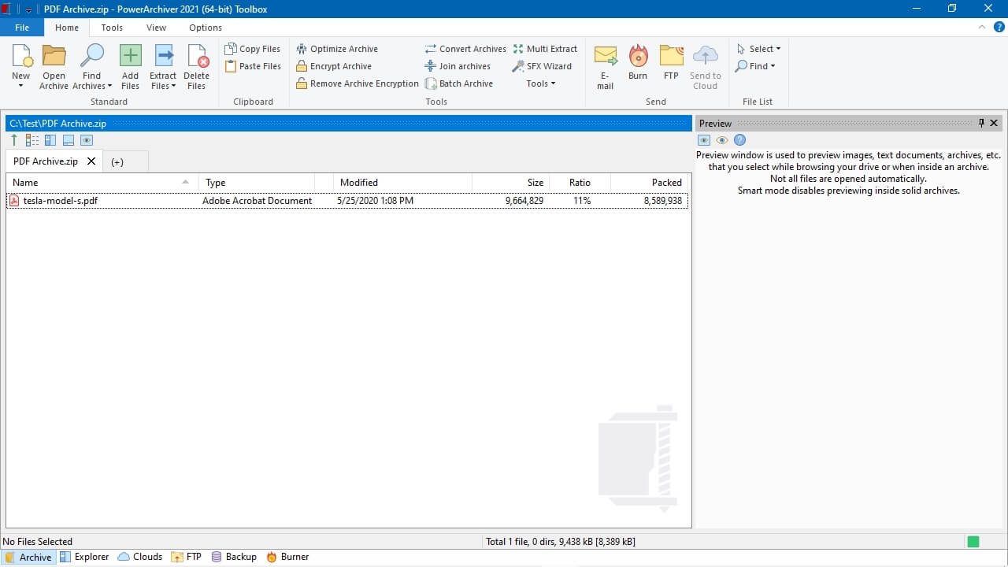1008x567 pixels.
Task: Click Join archives
Action: point(458,66)
